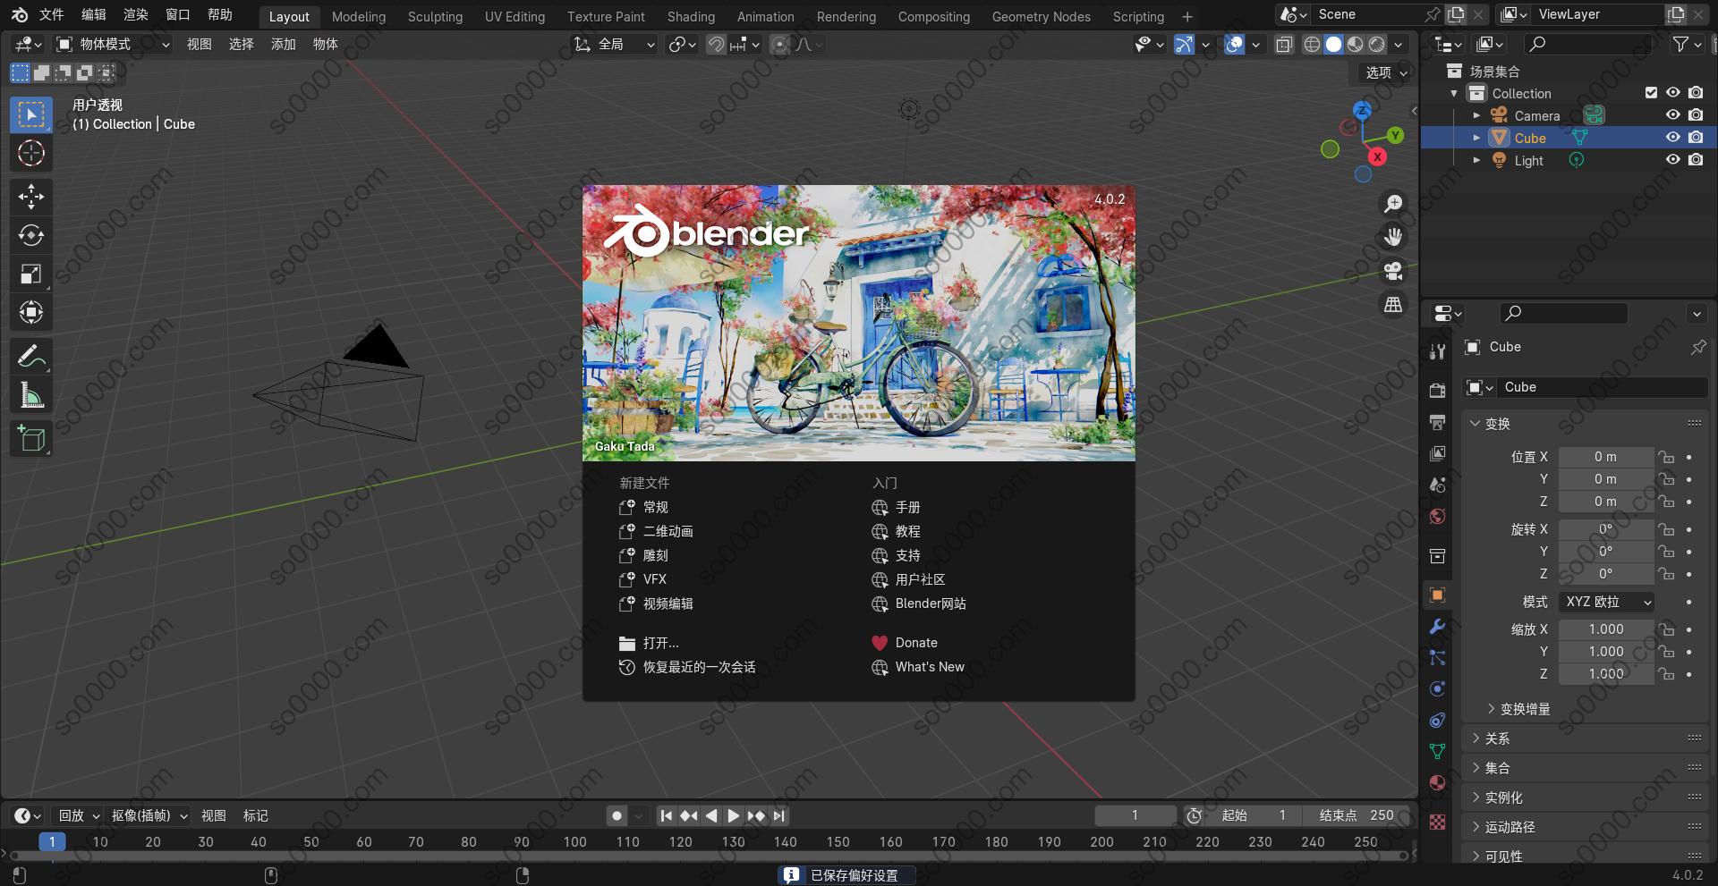Viewport: 1718px width, 886px height.
Task: Click the 结束点 250 frame field
Action: [1357, 815]
